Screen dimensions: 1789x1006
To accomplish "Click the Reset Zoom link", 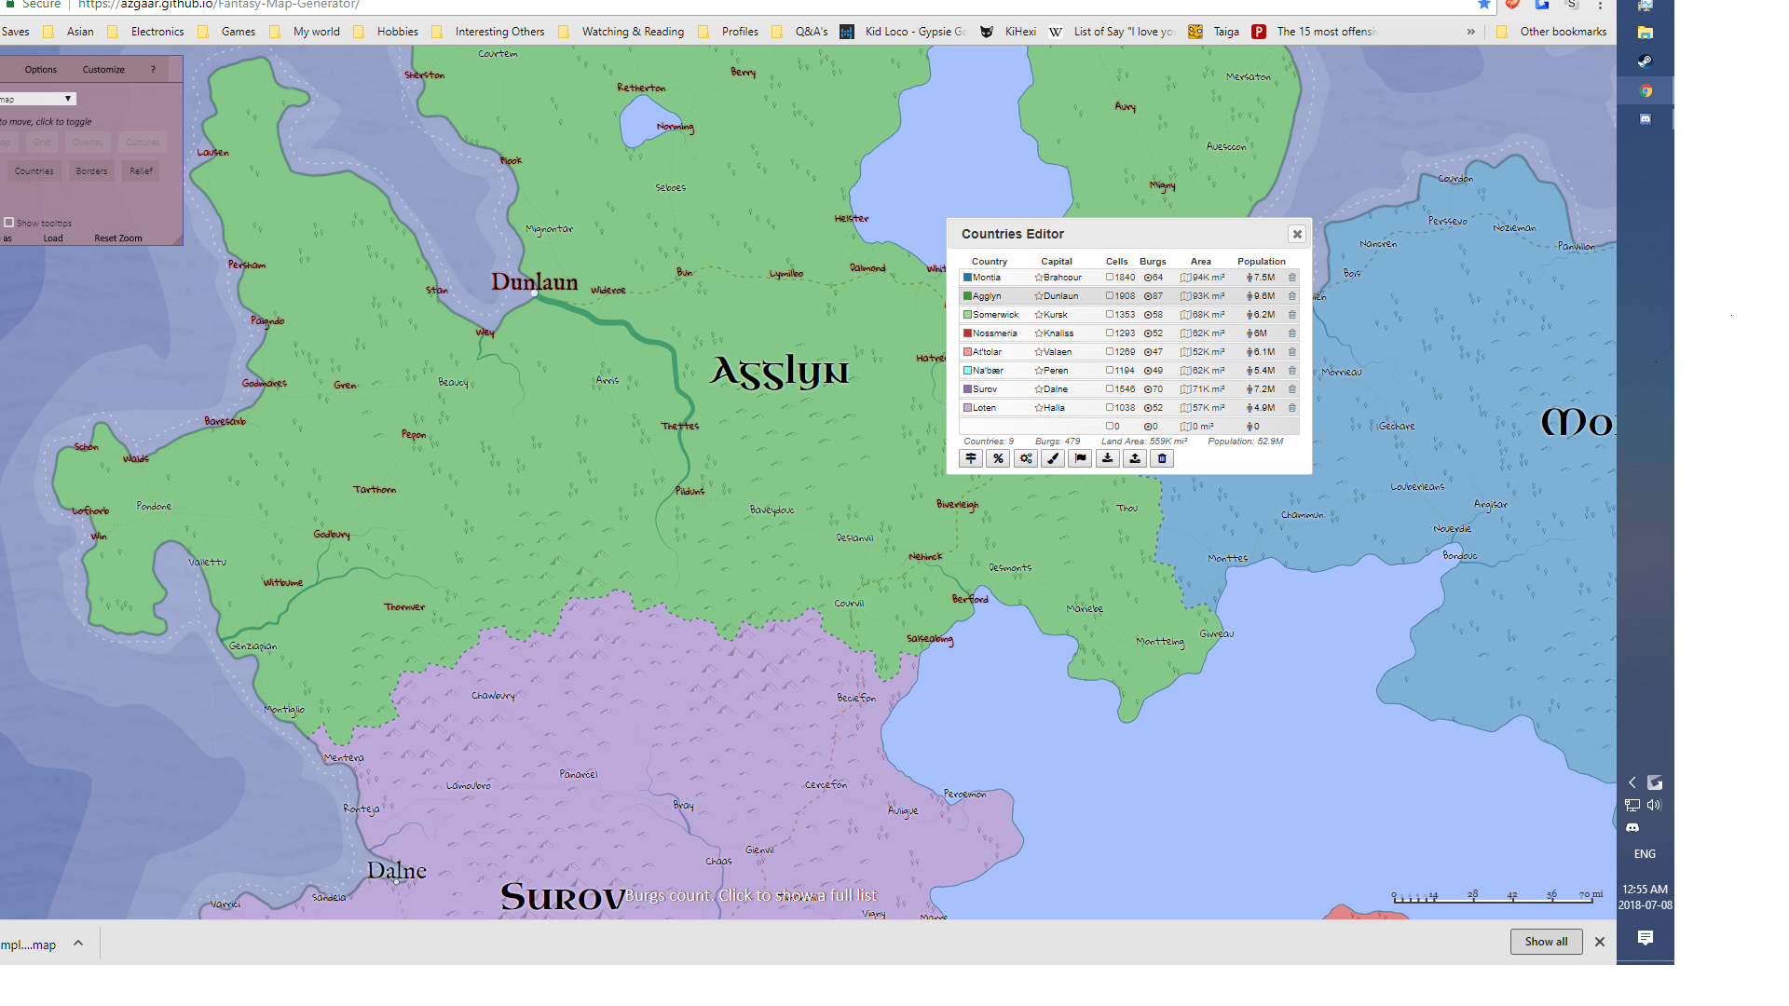I will [118, 238].
